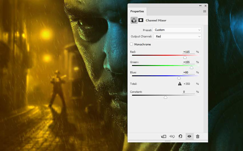The height and width of the screenshot is (151, 243).
Task: Click the Channel Mixer title text
Action: point(156,20)
